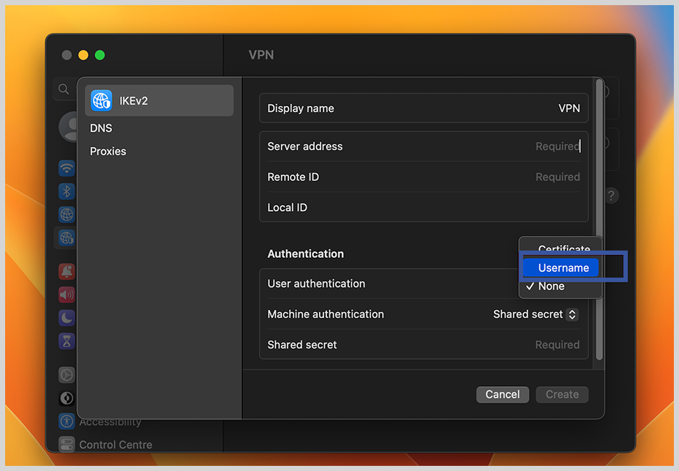The height and width of the screenshot is (471, 679).
Task: Edit the Display name field
Action: [424, 108]
